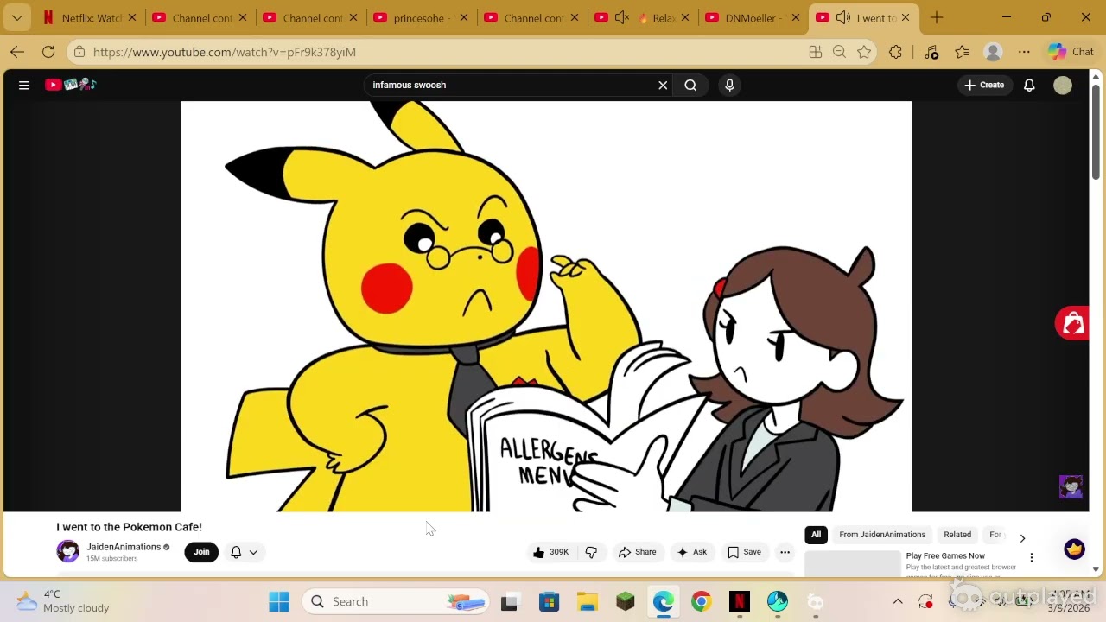The width and height of the screenshot is (1106, 622).
Task: Click the video player area
Action: coord(546,307)
